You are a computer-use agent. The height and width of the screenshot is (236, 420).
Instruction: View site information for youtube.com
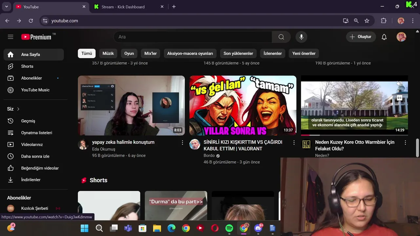45,21
